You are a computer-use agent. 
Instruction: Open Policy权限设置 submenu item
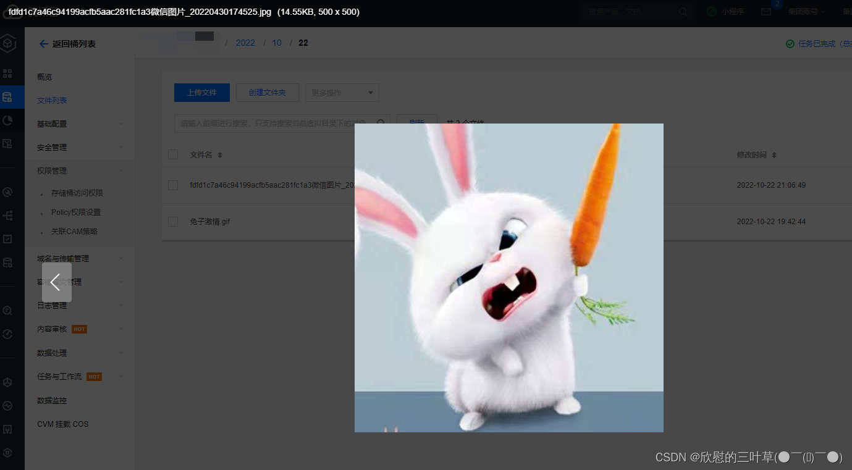[76, 212]
